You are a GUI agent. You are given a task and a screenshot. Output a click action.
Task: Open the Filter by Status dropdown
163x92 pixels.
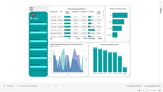[38, 41]
